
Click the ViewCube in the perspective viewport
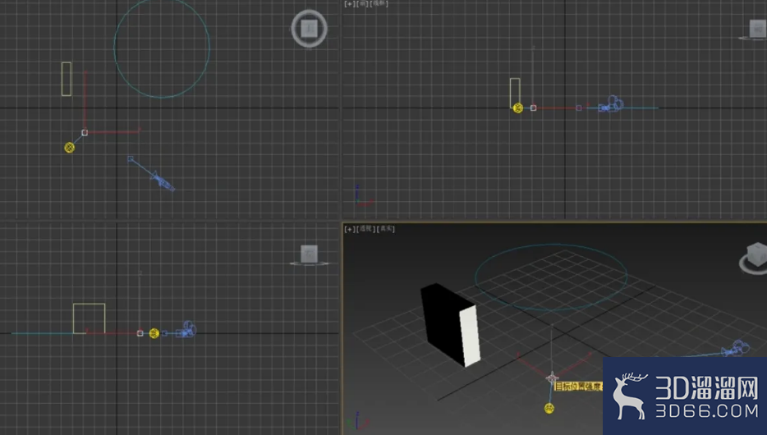pos(756,255)
